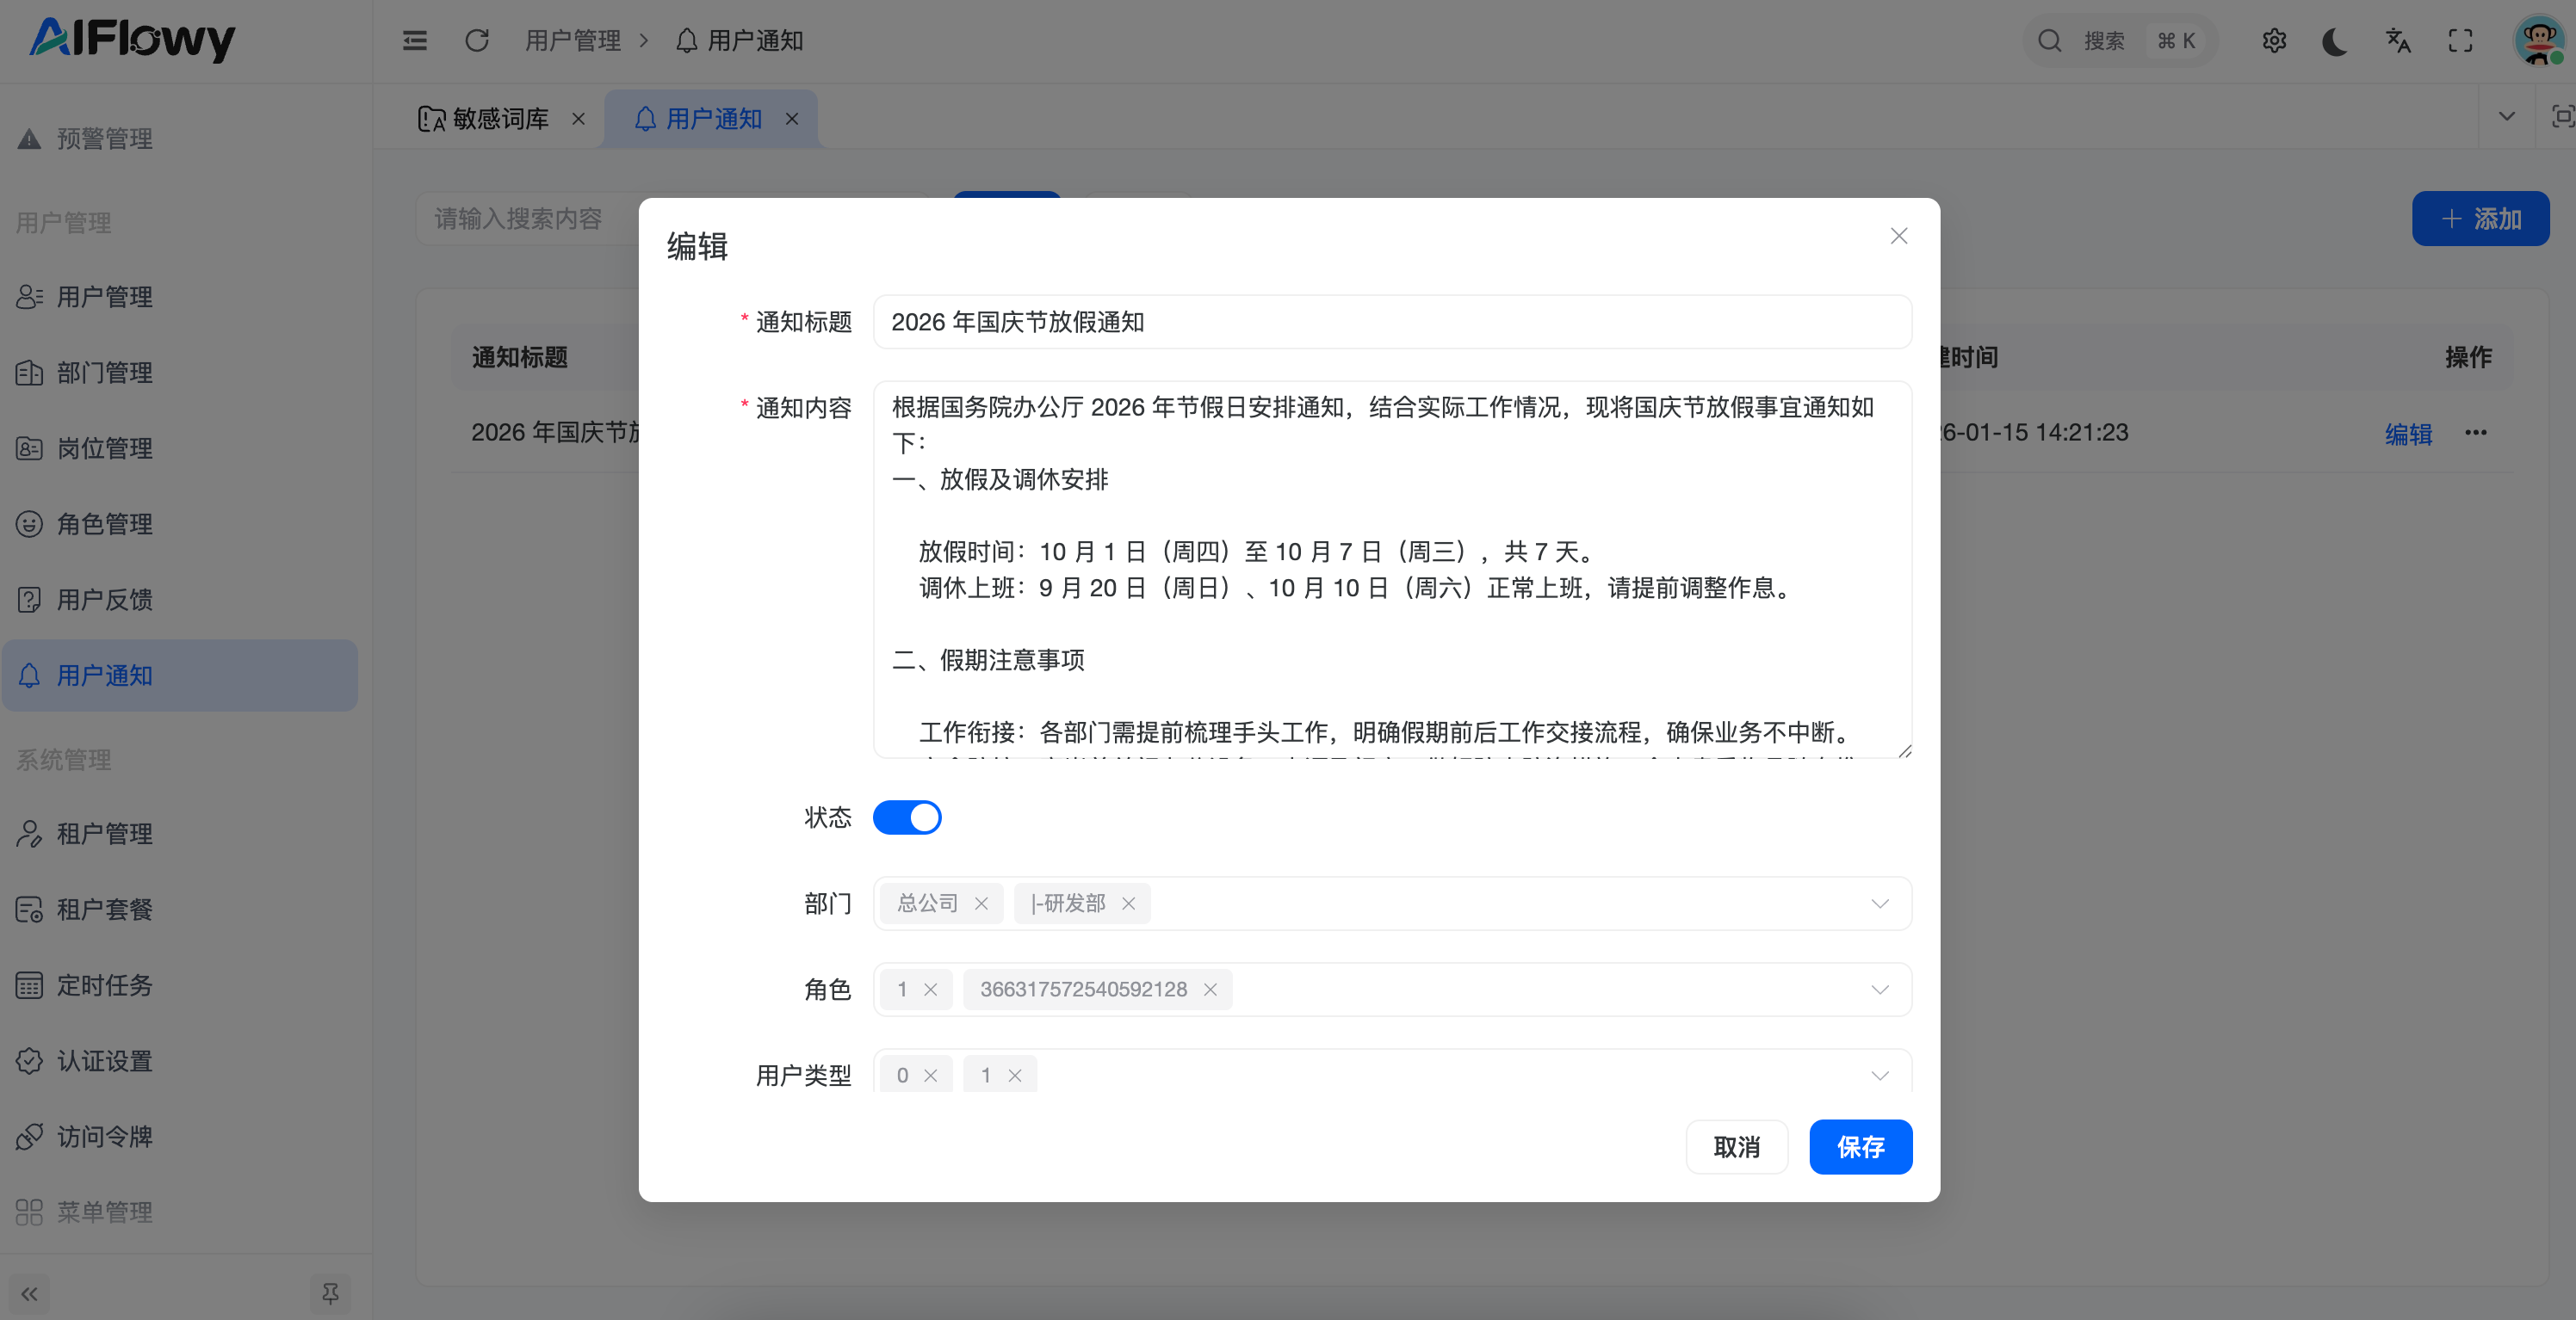2576x1320 pixels.
Task: Click the 保存 button
Action: (x=1860, y=1146)
